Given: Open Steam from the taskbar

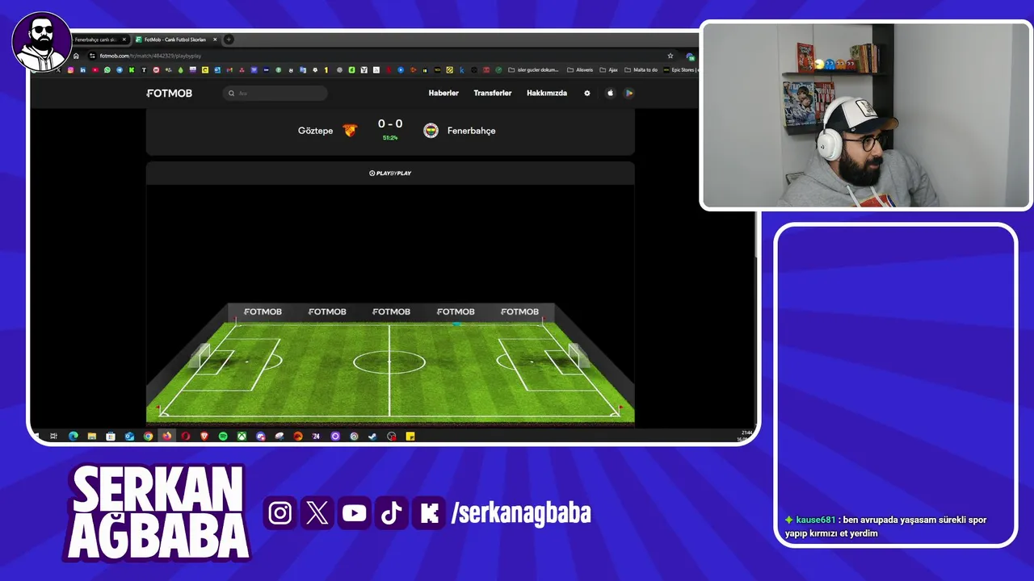Looking at the screenshot, I should pos(372,437).
